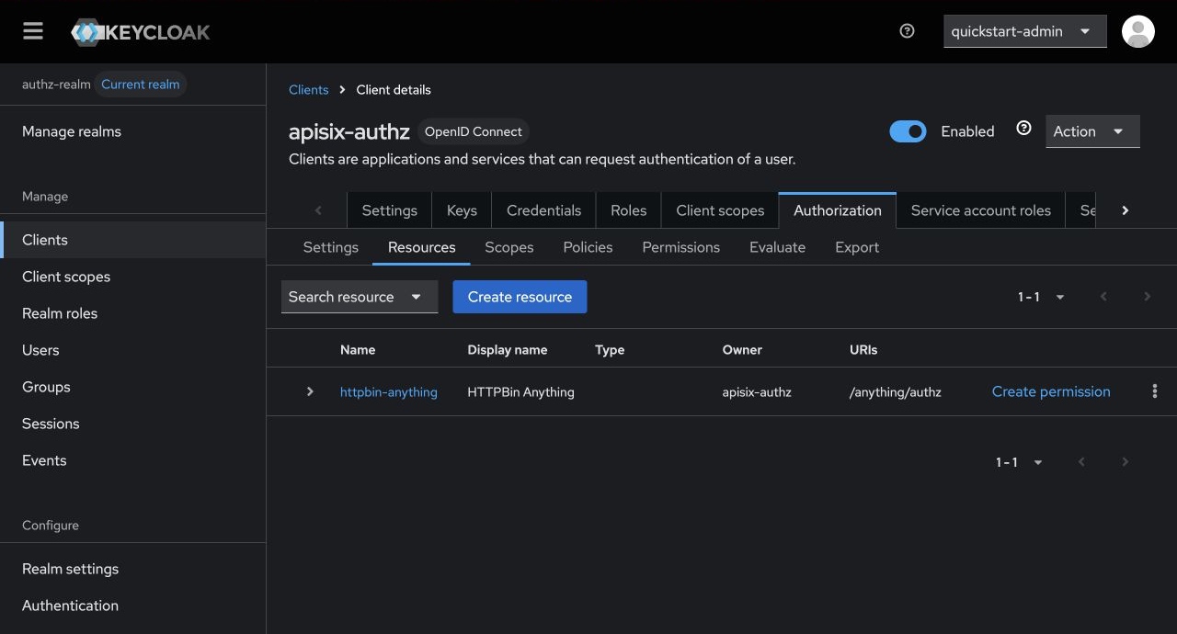The height and width of the screenshot is (634, 1177).
Task: Switch to the Roles tab
Action: pyautogui.click(x=628, y=210)
